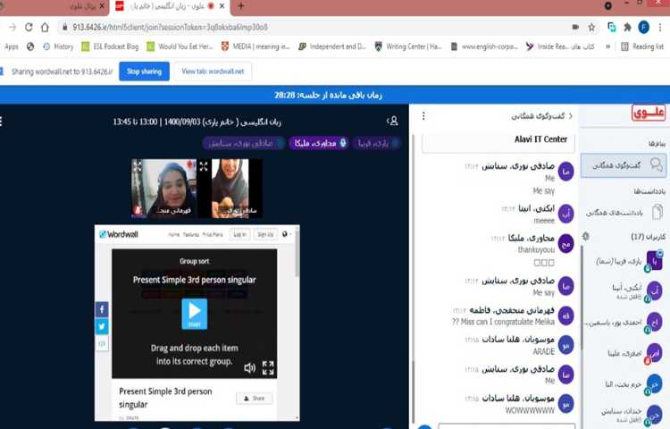This screenshot has width=670, height=429.
Task: Click the Wordwall Share button
Action: (x=255, y=399)
